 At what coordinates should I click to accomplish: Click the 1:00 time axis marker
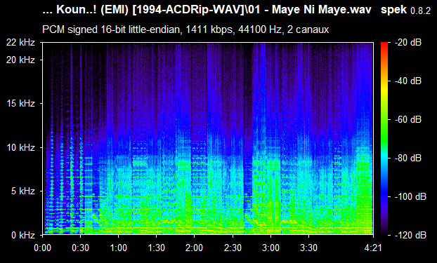tap(119, 248)
